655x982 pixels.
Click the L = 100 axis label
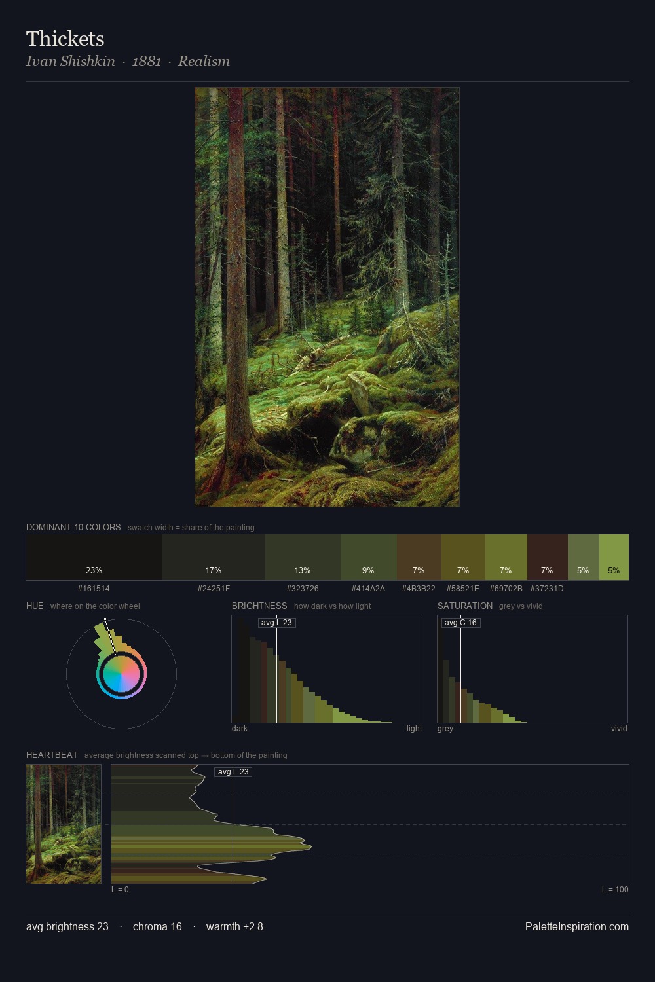coord(615,890)
